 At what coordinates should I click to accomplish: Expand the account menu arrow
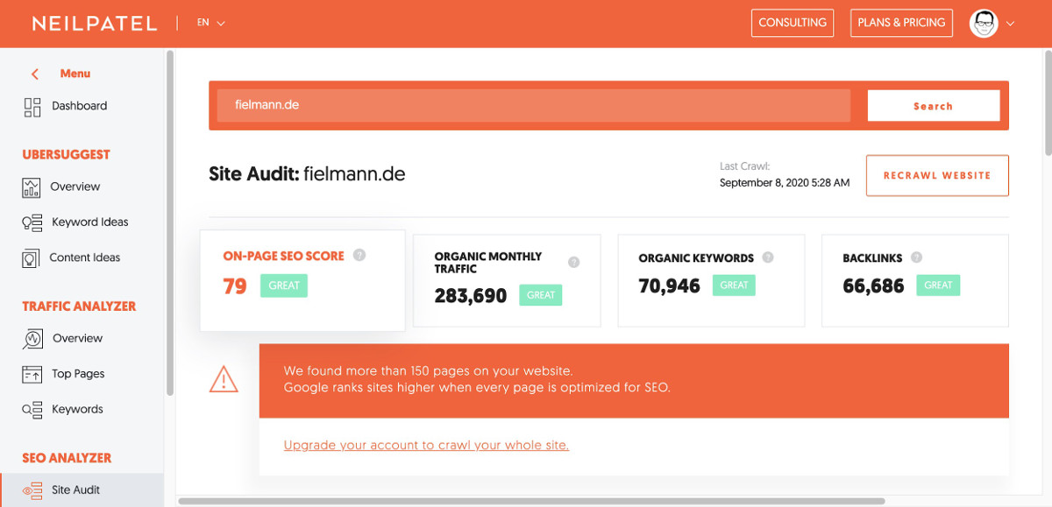click(x=1011, y=24)
